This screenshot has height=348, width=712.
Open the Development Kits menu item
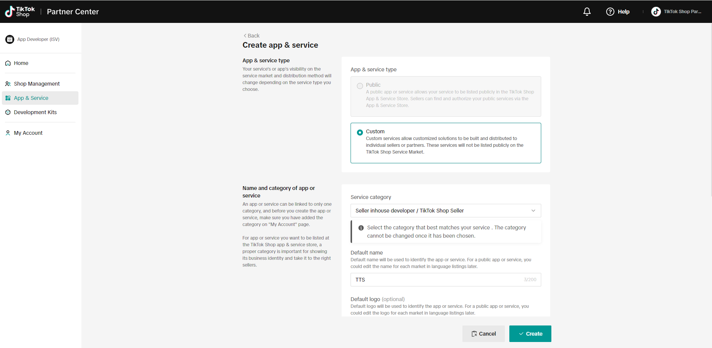pyautogui.click(x=35, y=112)
